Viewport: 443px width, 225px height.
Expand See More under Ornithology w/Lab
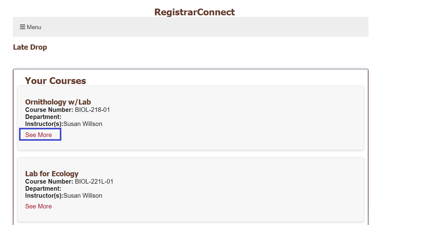click(x=39, y=135)
